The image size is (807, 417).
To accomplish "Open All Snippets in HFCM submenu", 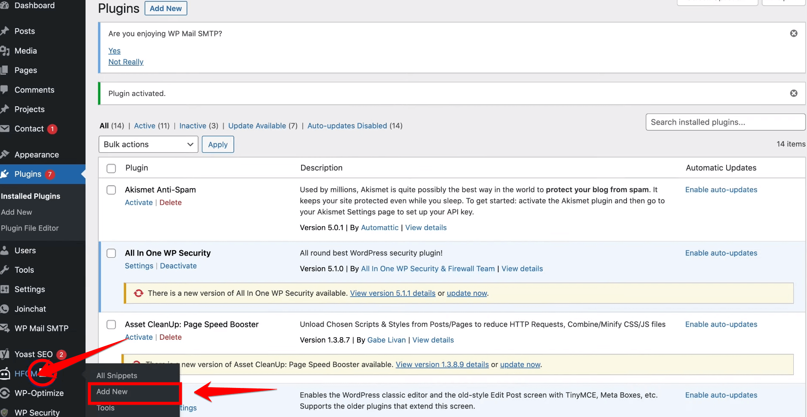I will [x=117, y=376].
